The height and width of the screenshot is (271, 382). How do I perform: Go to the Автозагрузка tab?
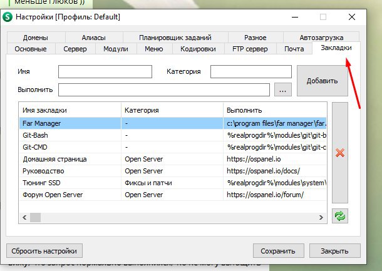(321, 38)
